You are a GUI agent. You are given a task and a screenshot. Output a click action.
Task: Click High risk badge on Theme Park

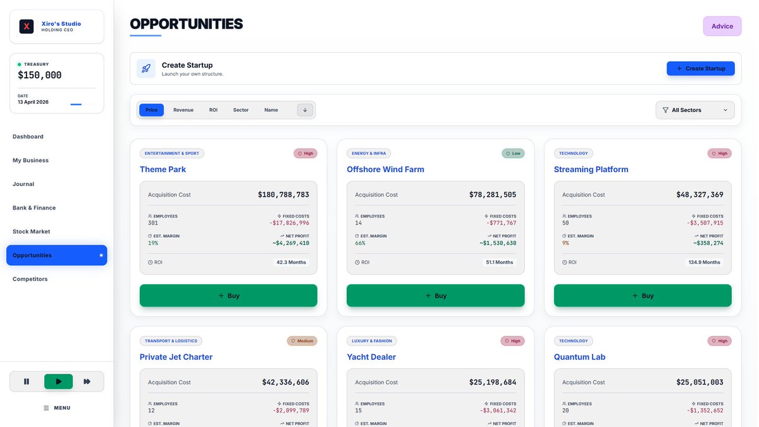pyautogui.click(x=305, y=153)
